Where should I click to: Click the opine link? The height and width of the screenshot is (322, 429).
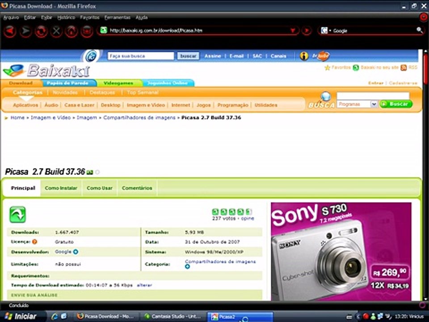click(248, 219)
